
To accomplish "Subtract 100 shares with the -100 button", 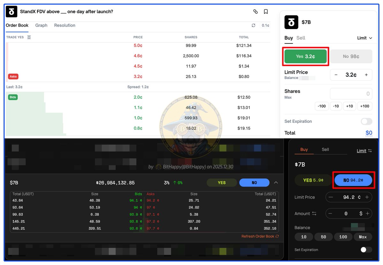I will (322, 106).
